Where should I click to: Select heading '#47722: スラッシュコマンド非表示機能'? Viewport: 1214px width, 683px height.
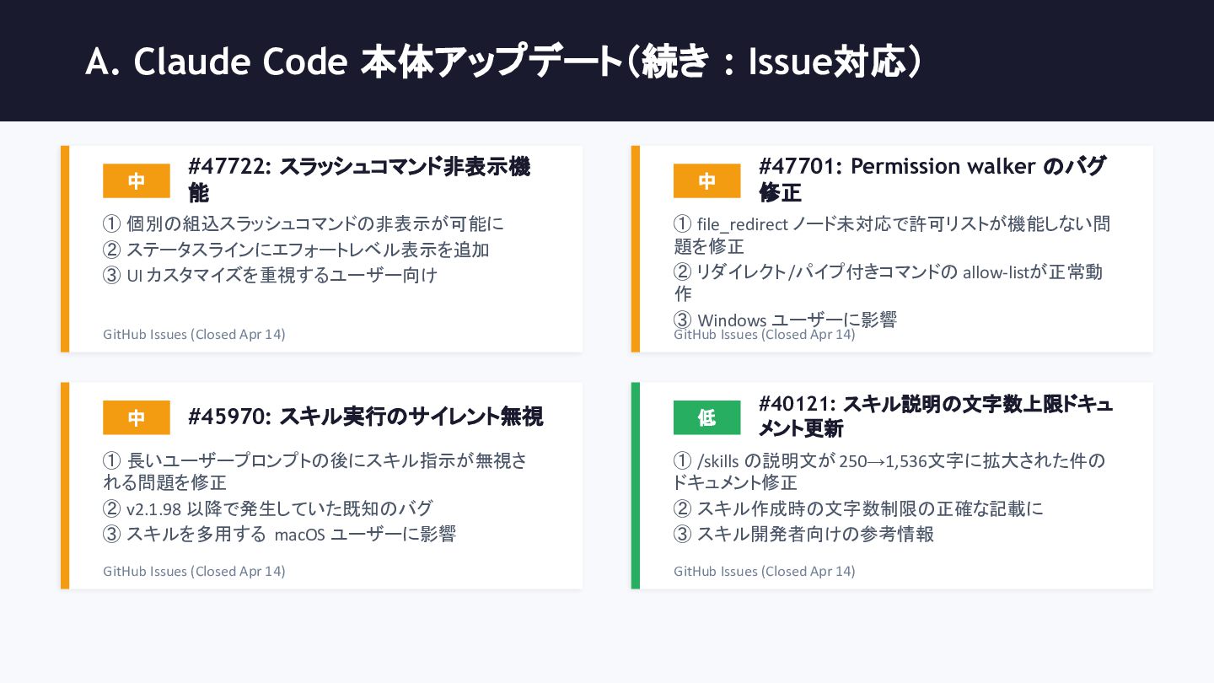point(360,180)
